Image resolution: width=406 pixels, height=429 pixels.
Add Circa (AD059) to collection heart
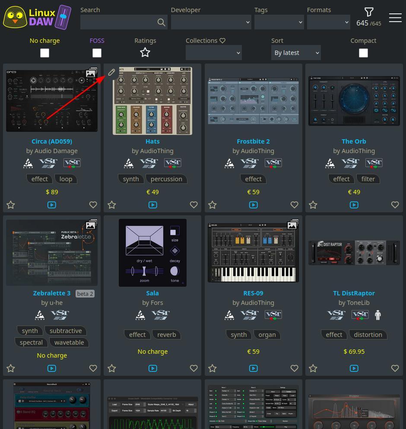point(93,205)
